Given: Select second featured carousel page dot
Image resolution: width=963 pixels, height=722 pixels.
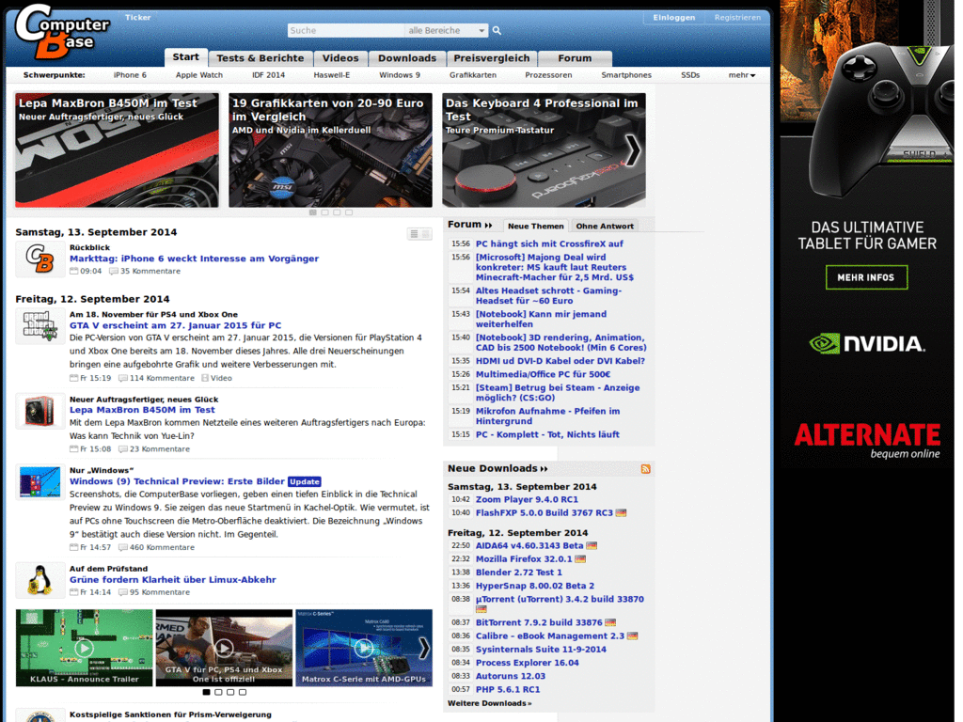Looking at the screenshot, I should pos(324,212).
